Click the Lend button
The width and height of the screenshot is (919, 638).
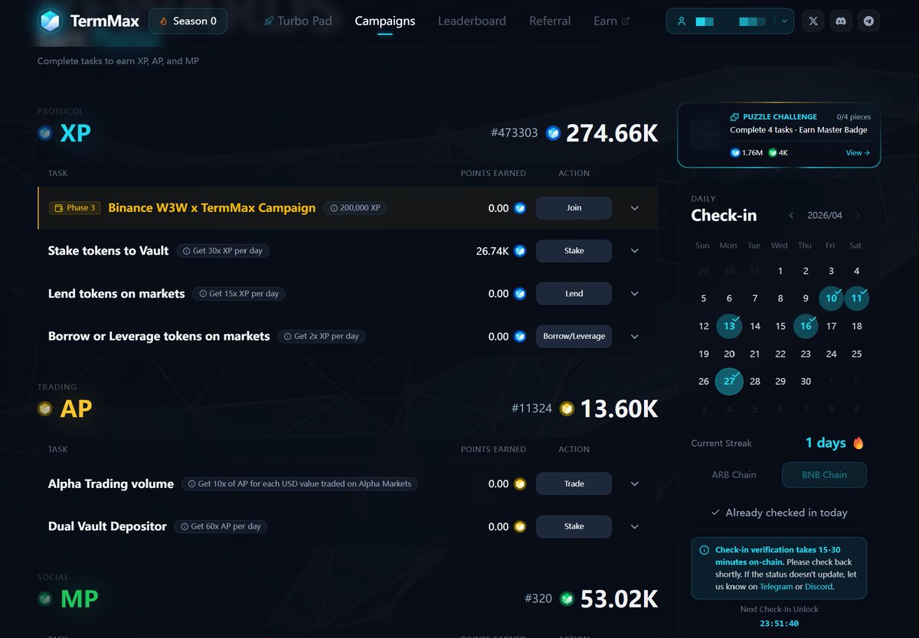point(574,294)
